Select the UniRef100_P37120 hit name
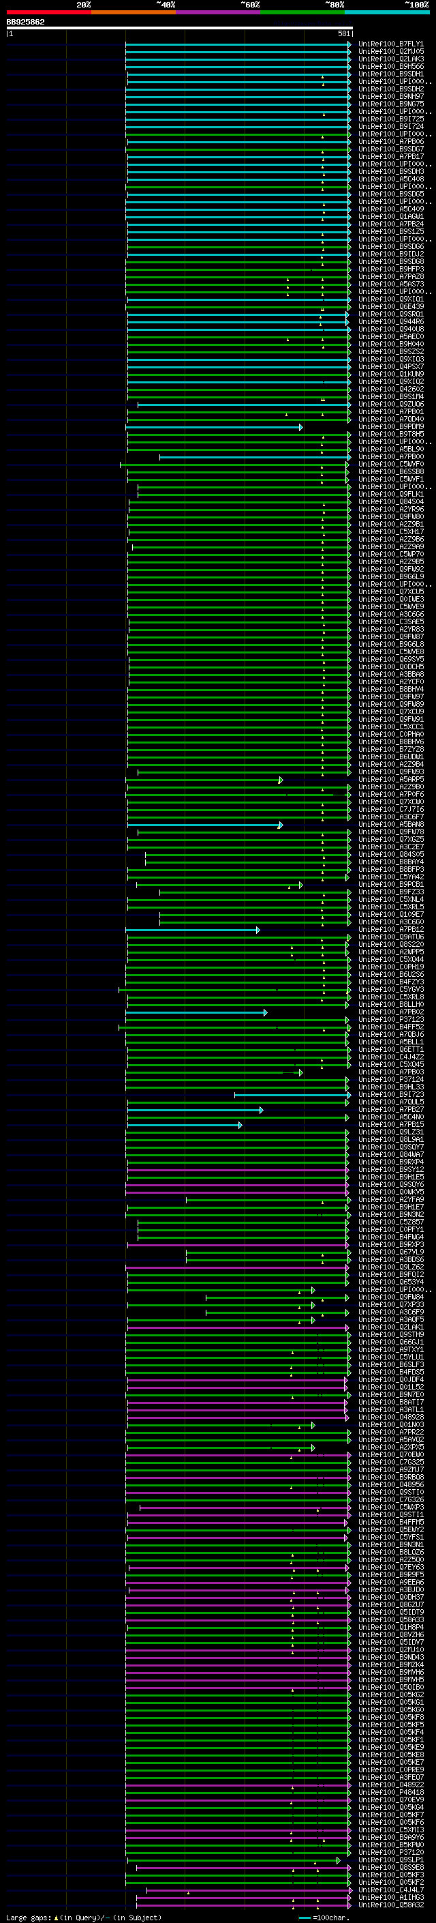 point(390,1852)
